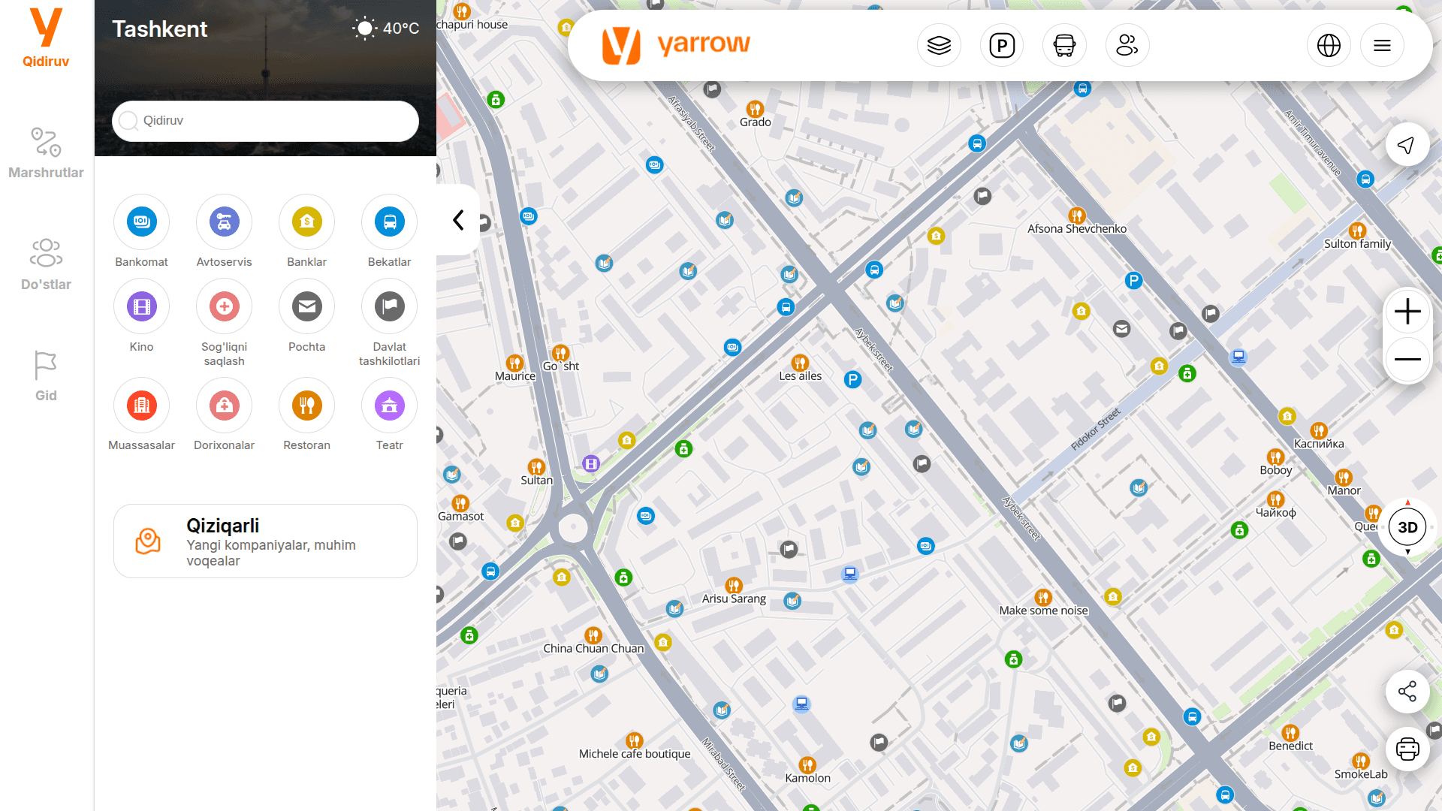Select the Muassasalar category icon
Screen dimensions: 1442x811
pos(141,405)
